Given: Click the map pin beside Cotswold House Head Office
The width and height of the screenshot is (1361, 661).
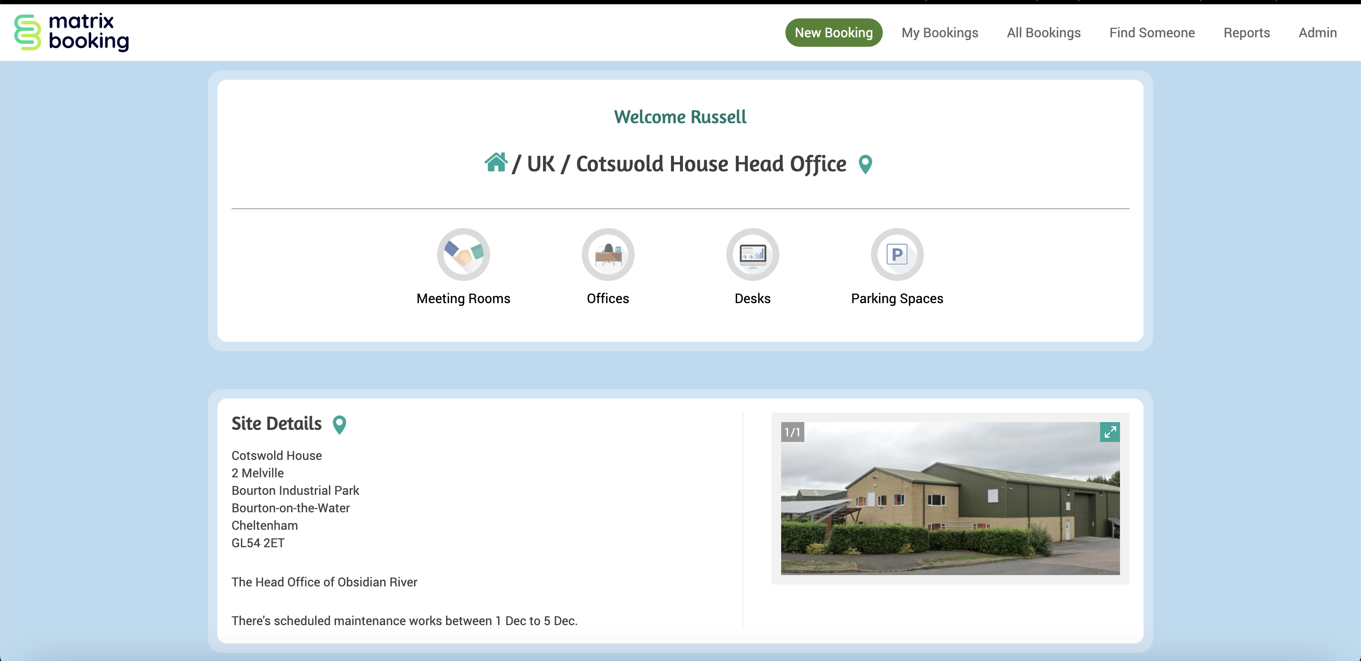Looking at the screenshot, I should [x=865, y=164].
